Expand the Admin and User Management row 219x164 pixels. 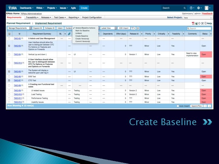coord(29,38)
